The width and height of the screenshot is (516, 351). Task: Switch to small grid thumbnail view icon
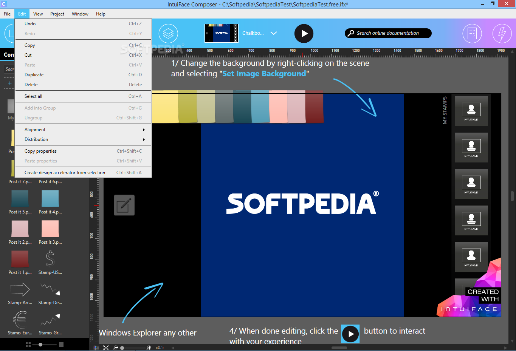tap(28, 345)
